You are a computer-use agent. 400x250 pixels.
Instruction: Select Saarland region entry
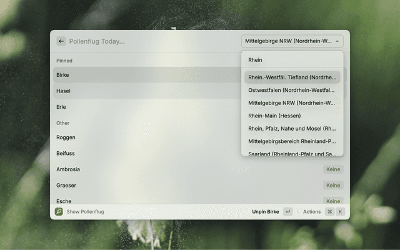pos(292,153)
